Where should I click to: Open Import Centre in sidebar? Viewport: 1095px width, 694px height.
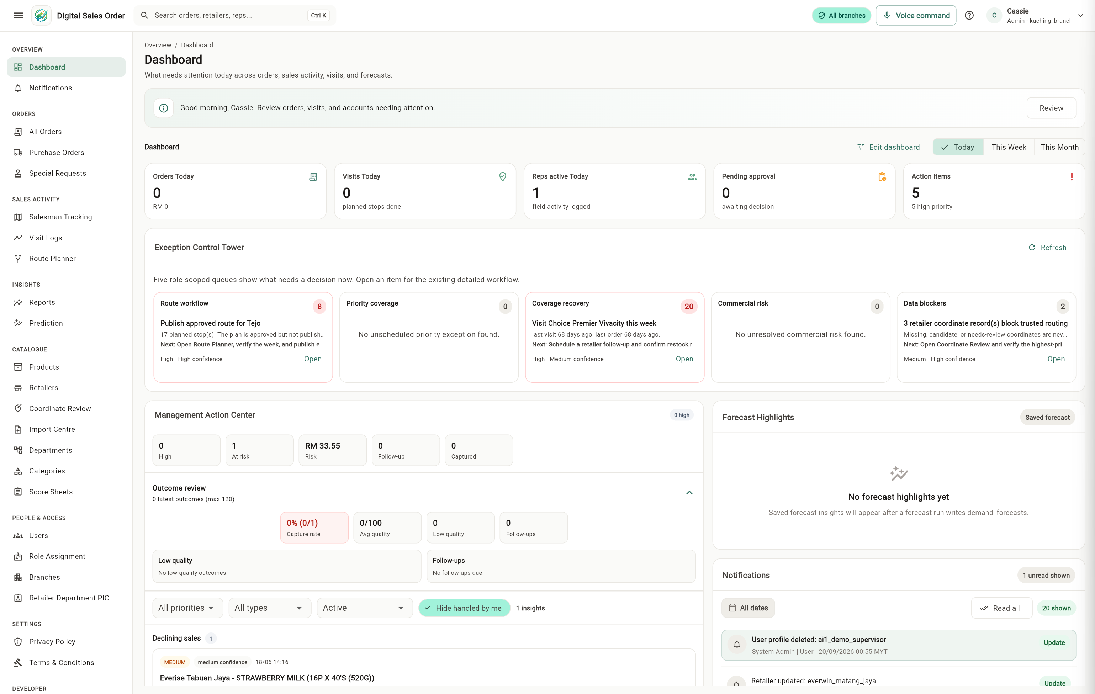tap(67, 429)
